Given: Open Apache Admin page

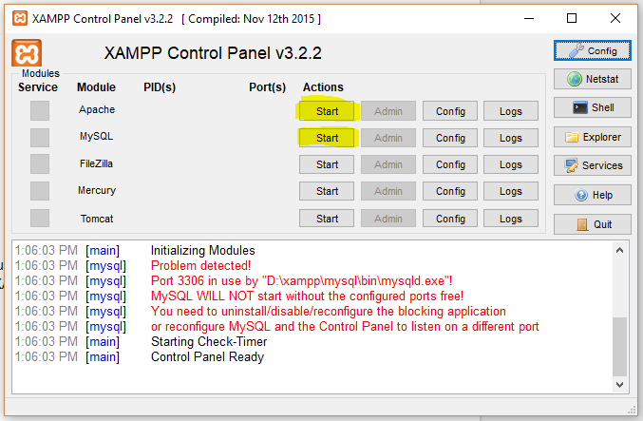Looking at the screenshot, I should pos(388,111).
